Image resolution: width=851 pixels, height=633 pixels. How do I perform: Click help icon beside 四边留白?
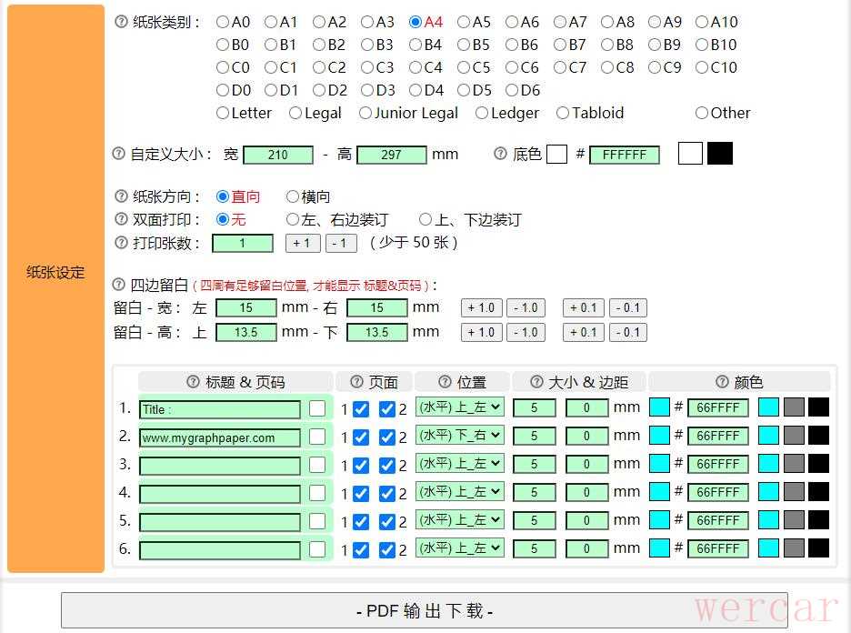(x=118, y=285)
